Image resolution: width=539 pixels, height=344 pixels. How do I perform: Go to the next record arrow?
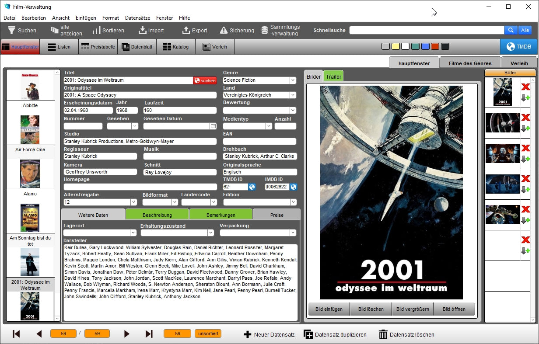(127, 334)
